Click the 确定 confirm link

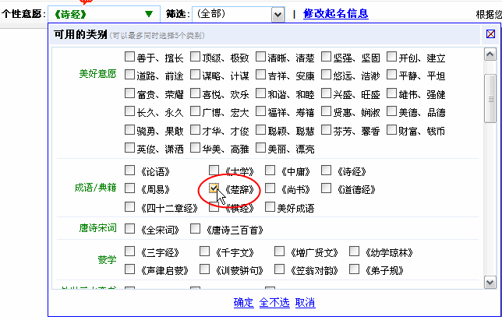tap(243, 302)
